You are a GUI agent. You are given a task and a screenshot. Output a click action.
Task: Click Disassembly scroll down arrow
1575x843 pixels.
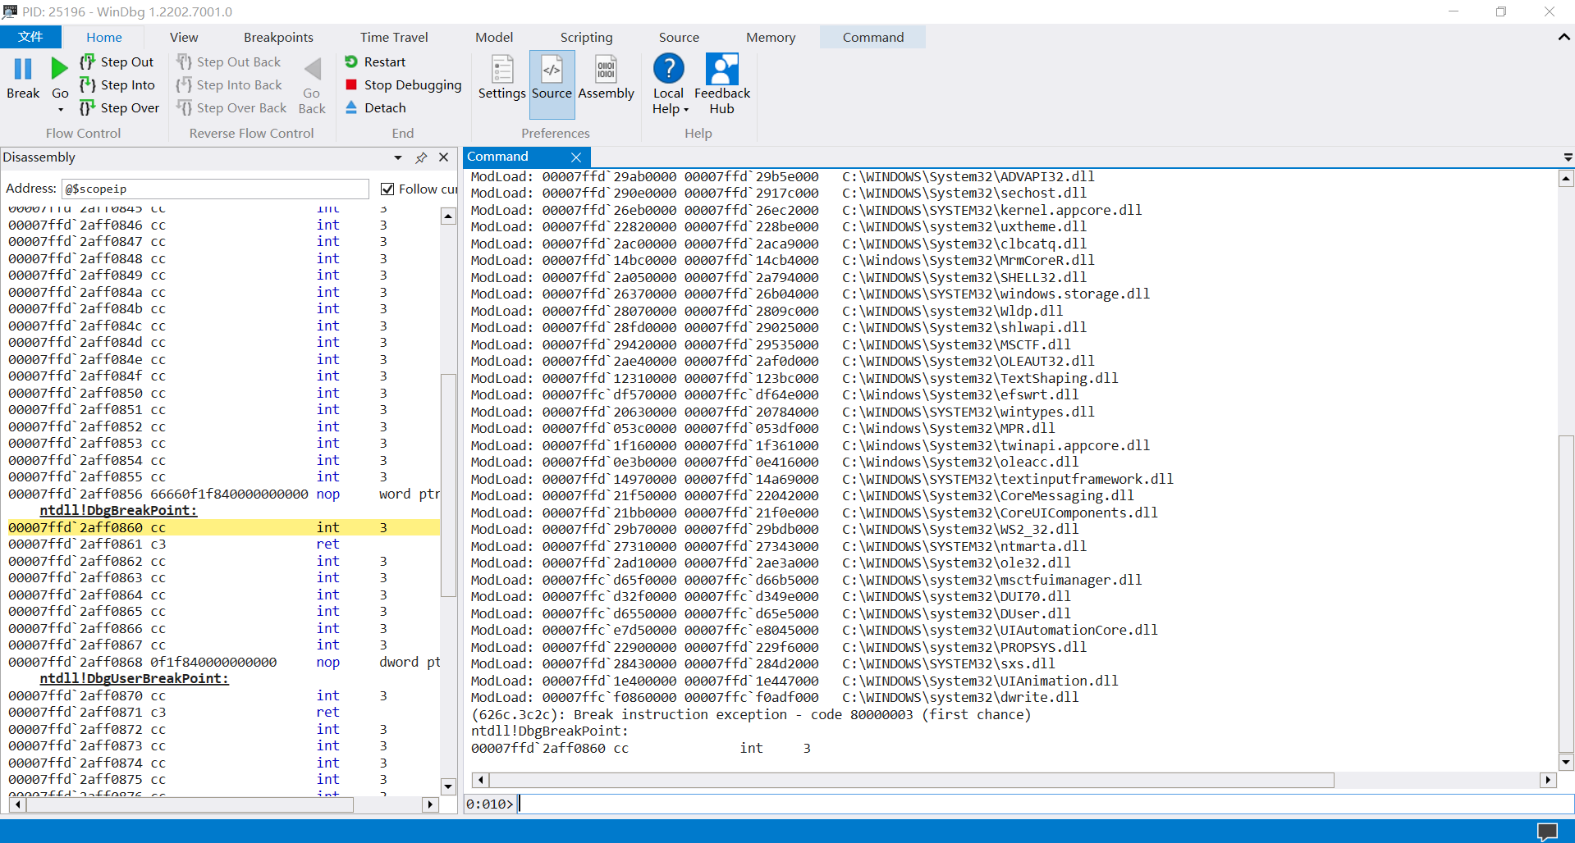448,786
